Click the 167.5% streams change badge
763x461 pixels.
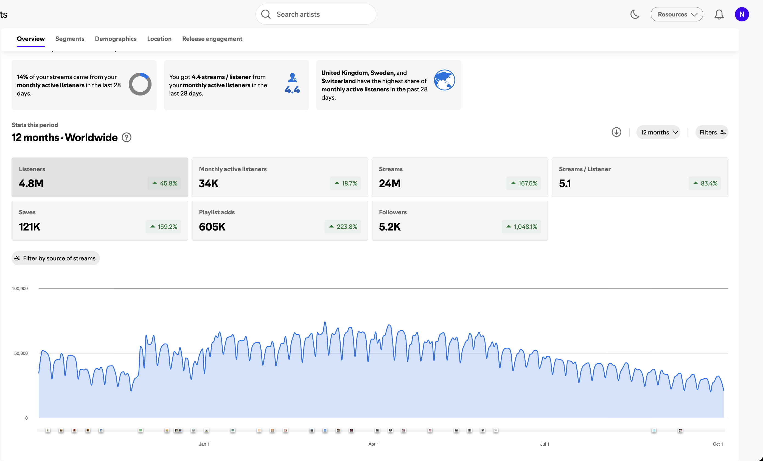click(524, 183)
